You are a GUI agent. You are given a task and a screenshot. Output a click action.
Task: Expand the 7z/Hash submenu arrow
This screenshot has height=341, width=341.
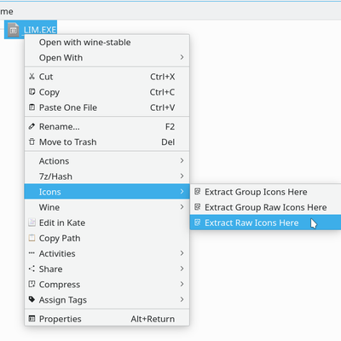(182, 176)
